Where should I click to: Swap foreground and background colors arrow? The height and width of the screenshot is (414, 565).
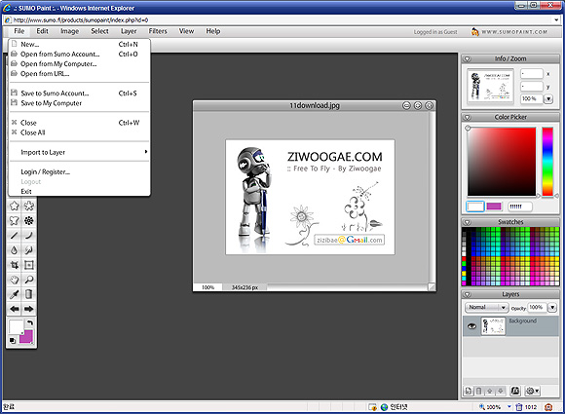[30, 322]
